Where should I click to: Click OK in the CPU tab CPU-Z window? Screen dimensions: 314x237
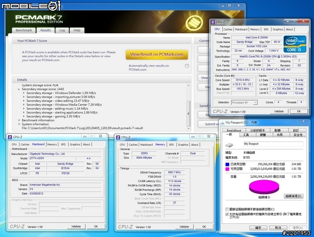coord(299,111)
